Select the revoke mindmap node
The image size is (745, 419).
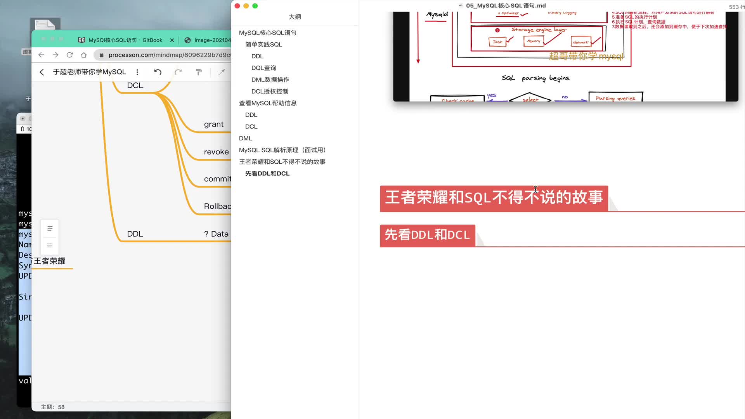(217, 152)
